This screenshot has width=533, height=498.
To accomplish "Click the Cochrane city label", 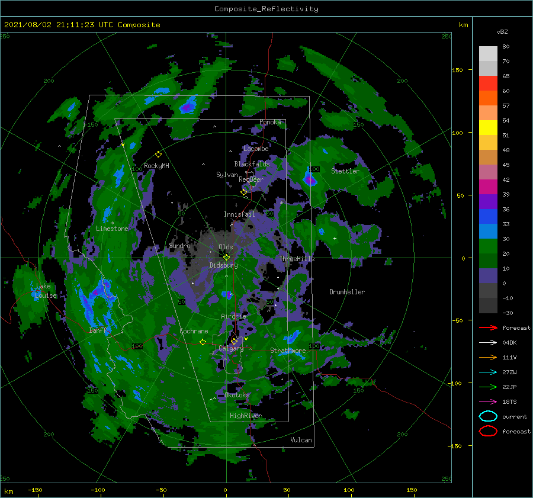I will tap(194, 331).
